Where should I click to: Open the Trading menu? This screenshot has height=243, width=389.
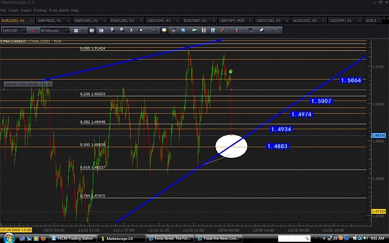click(40, 11)
